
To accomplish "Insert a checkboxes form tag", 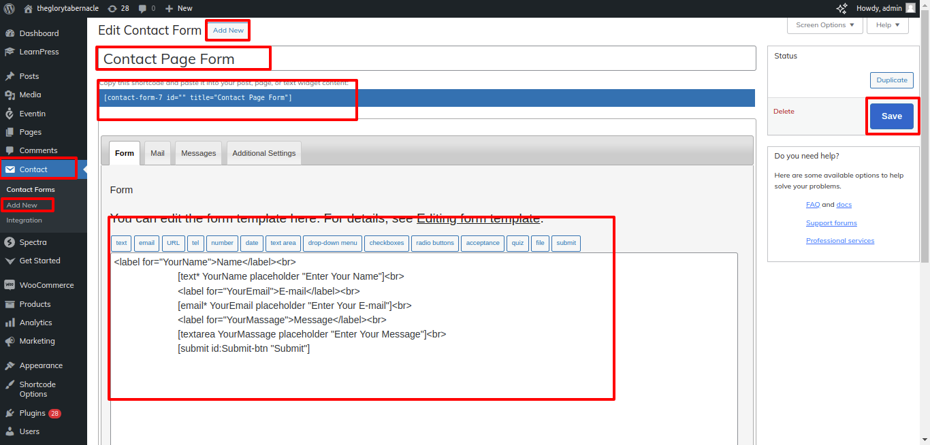I will 386,243.
